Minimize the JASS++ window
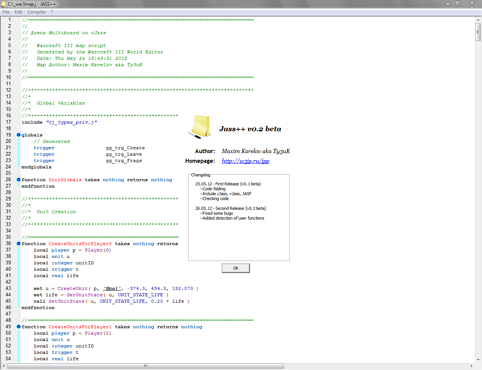 (447, 3)
